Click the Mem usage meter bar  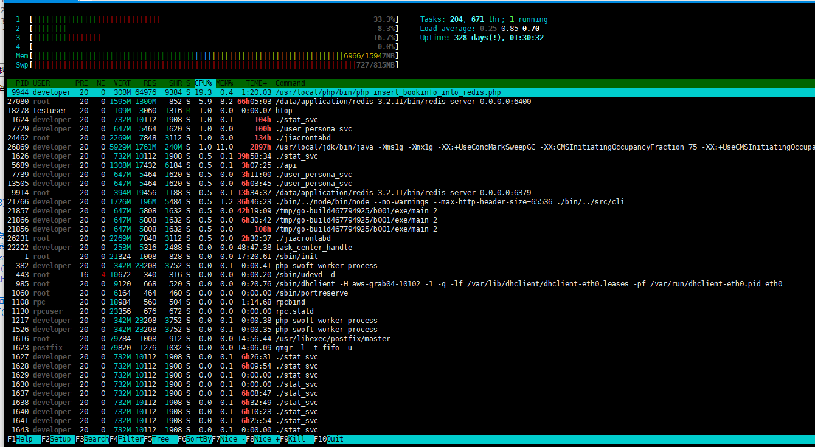click(x=214, y=56)
